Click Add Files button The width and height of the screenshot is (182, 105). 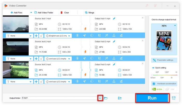[16, 13]
